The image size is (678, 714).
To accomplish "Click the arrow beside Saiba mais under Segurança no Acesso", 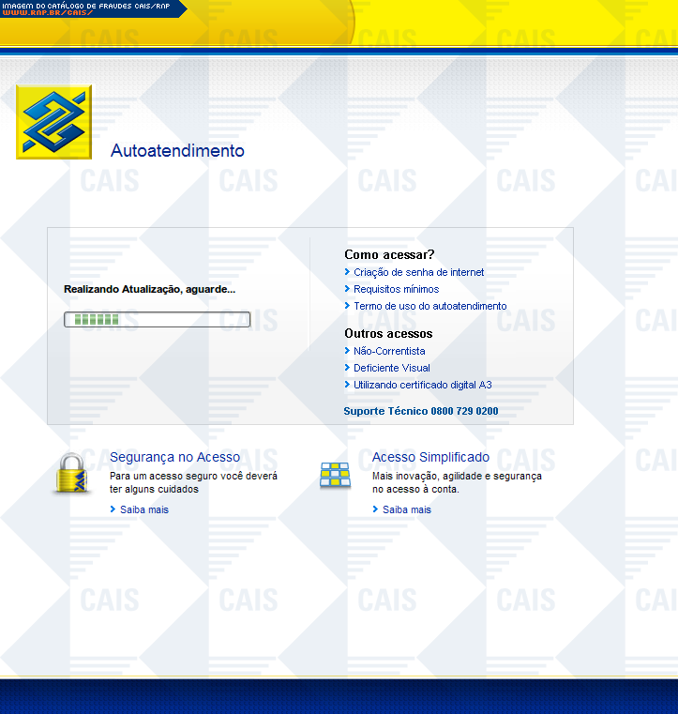I will (113, 509).
